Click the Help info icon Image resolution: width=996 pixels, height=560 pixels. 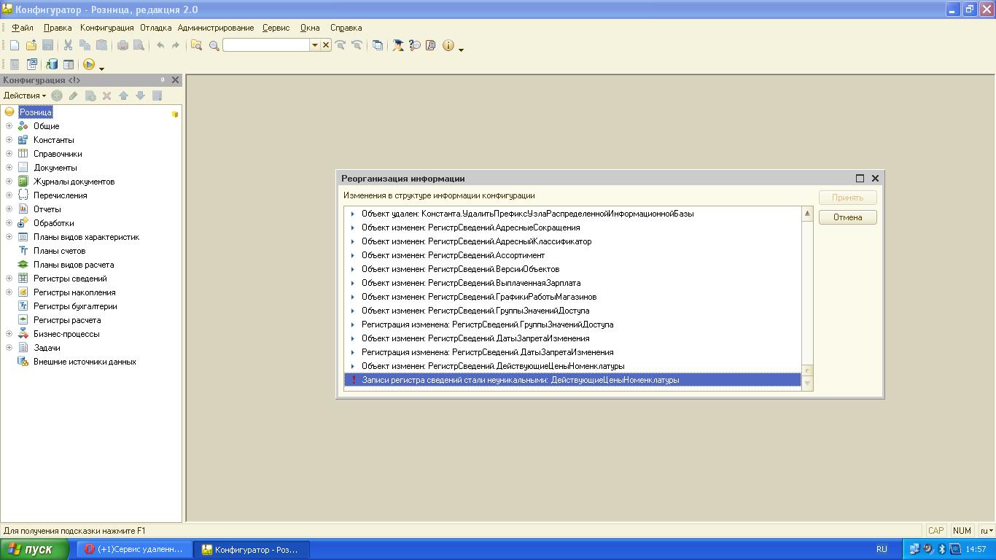click(x=448, y=45)
